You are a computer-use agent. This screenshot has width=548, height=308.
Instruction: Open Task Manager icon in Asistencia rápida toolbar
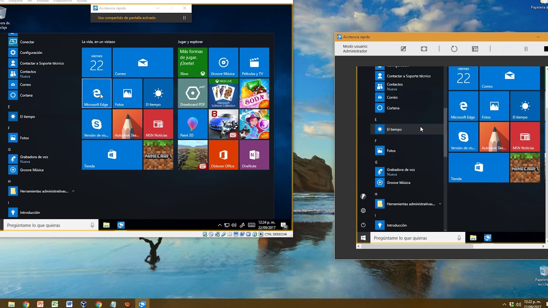475,49
